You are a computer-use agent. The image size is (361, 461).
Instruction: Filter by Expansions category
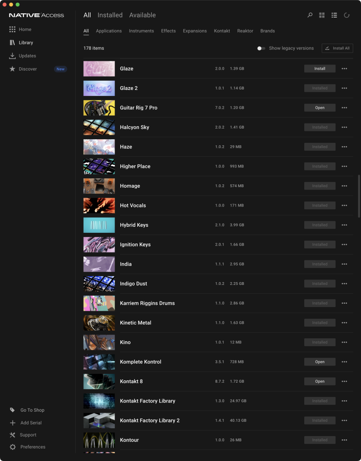click(x=195, y=31)
